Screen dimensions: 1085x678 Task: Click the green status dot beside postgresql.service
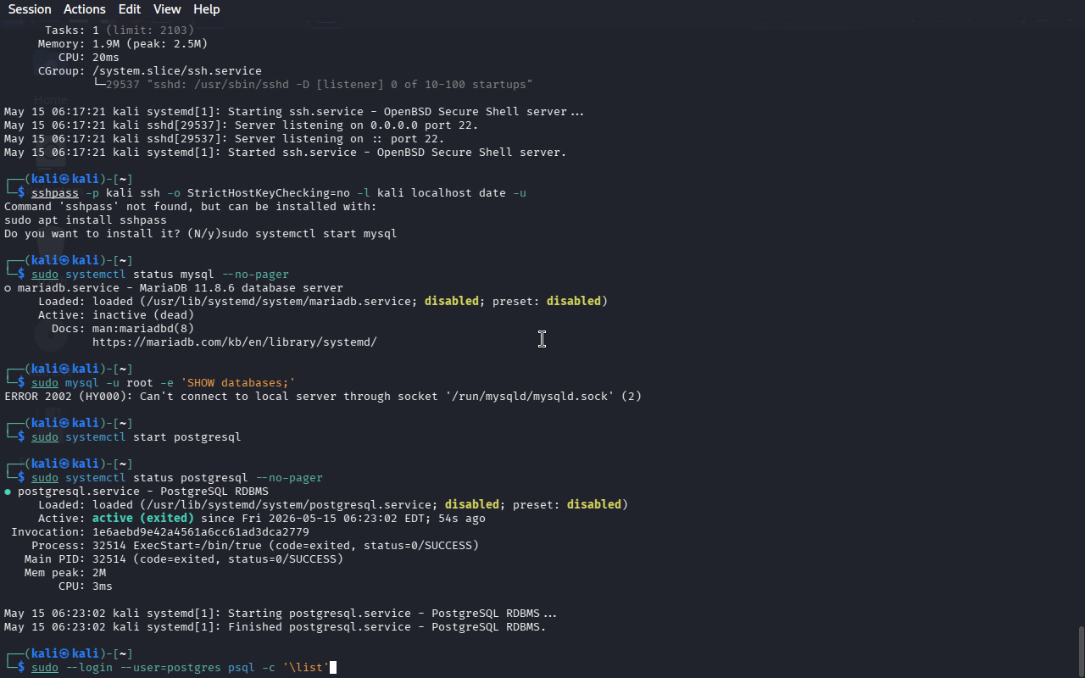tap(8, 492)
